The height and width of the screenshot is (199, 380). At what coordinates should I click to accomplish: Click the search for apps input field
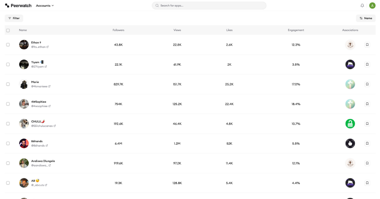pyautogui.click(x=209, y=5)
